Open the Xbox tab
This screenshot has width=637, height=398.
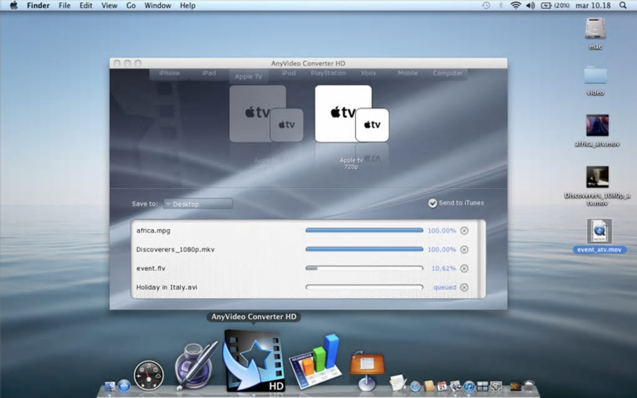(x=368, y=74)
